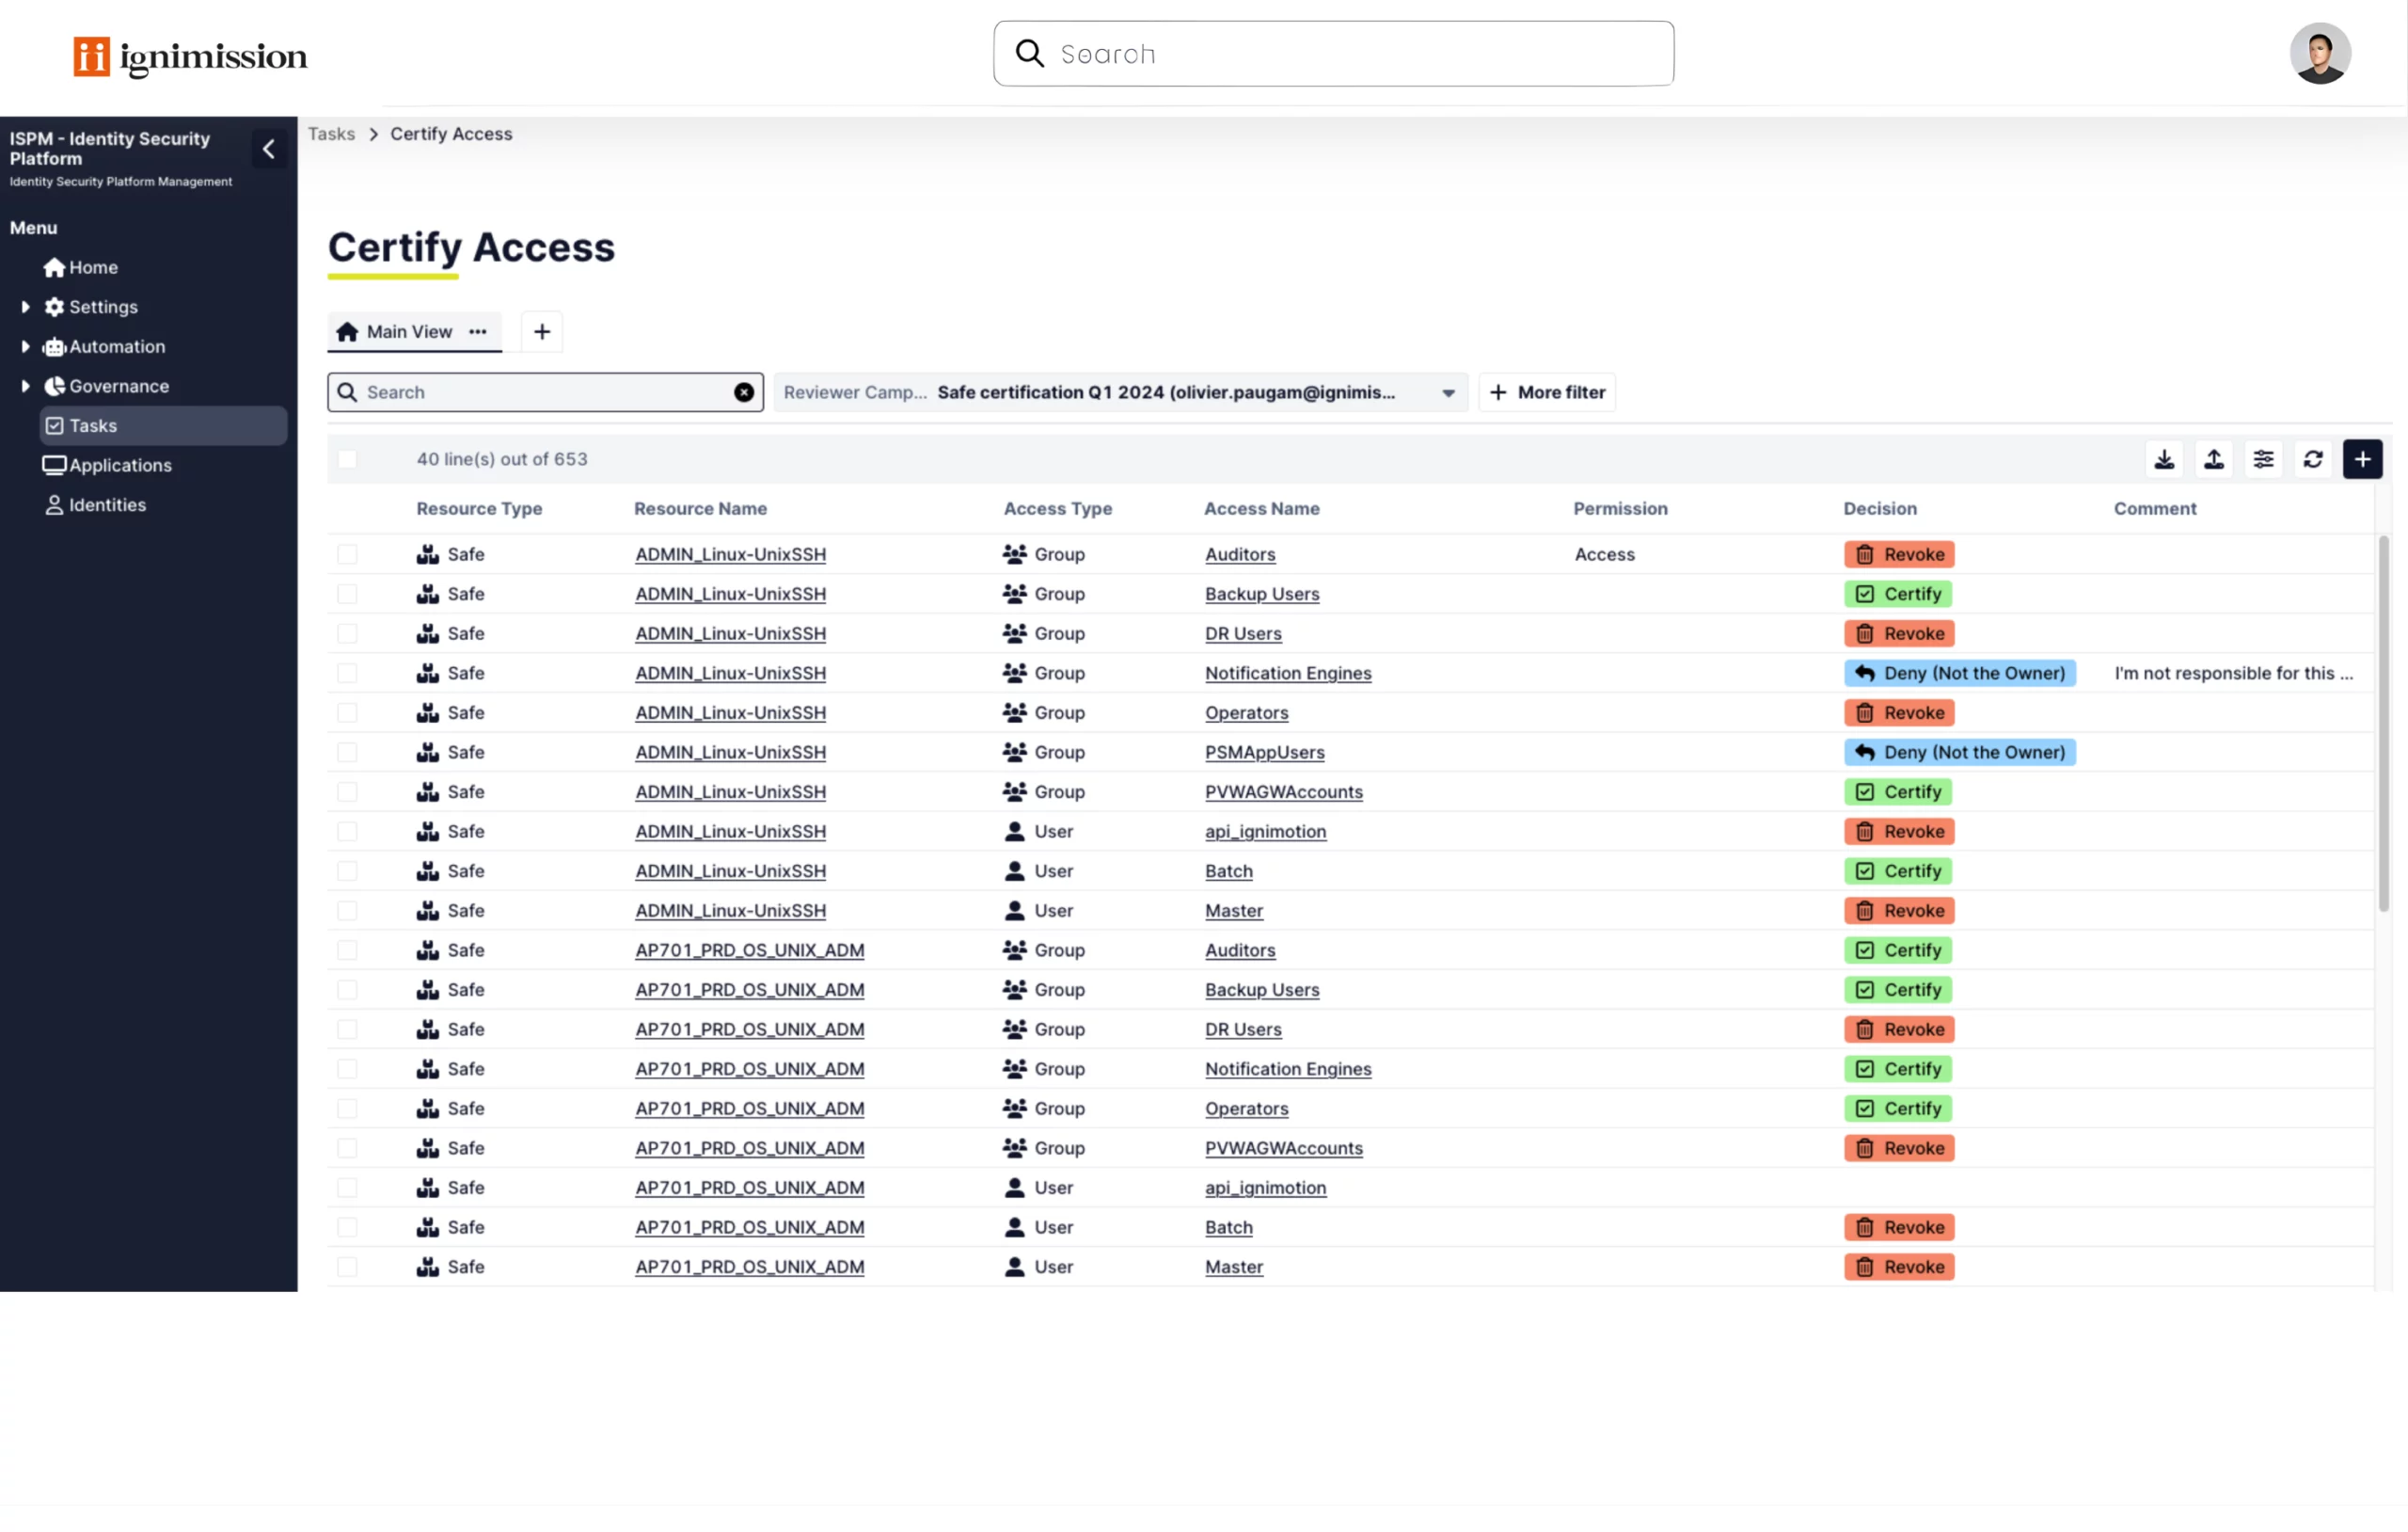Open Main View three-dots options
Screen dimensions: 2408x1532
[478, 332]
